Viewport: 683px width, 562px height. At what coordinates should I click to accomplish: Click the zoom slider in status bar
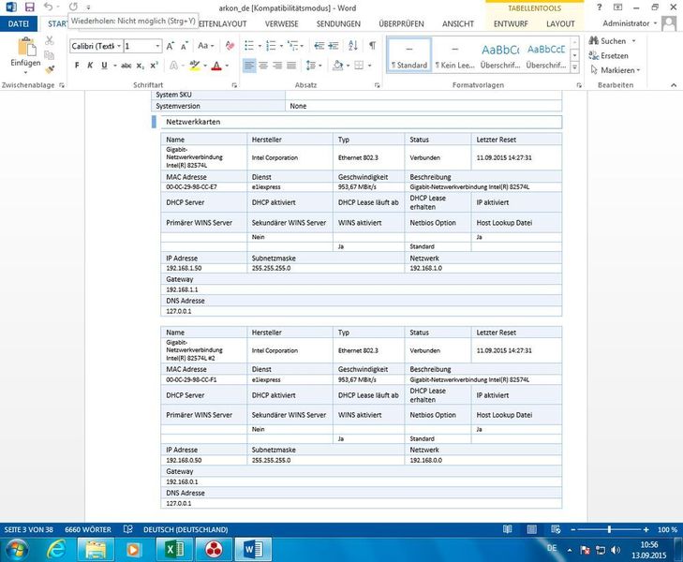609,529
